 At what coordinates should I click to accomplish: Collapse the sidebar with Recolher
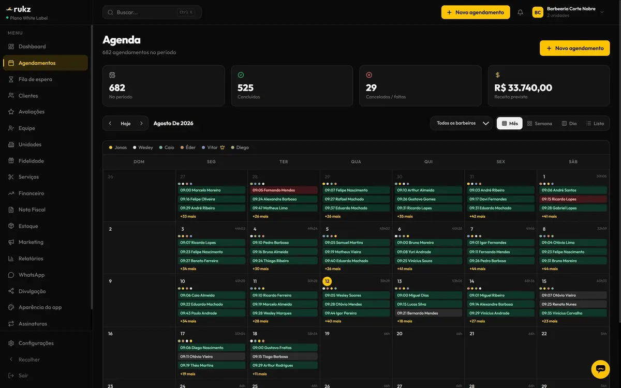coord(46,360)
